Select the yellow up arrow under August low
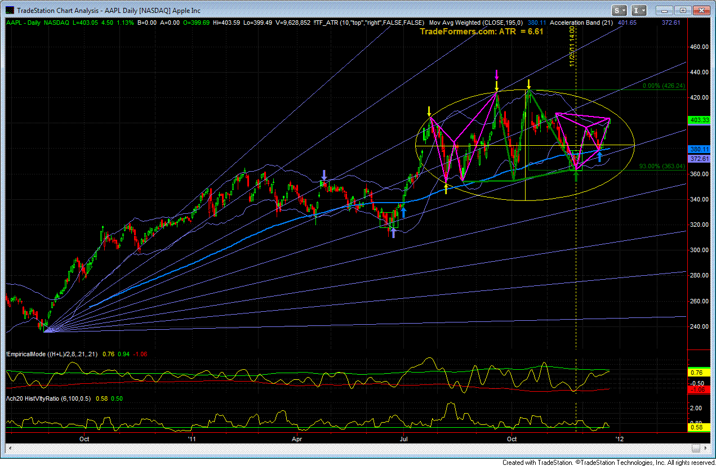The width and height of the screenshot is (716, 466). pyautogui.click(x=446, y=190)
